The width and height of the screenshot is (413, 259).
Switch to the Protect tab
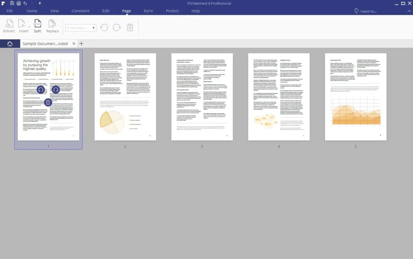point(172,11)
